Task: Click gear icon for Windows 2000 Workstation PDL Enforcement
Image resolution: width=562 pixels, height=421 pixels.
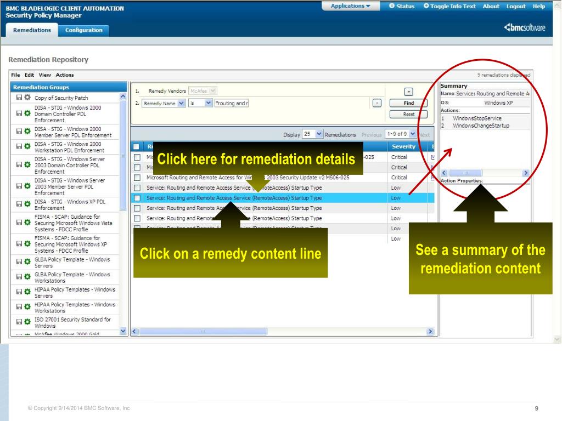Action: click(x=27, y=146)
